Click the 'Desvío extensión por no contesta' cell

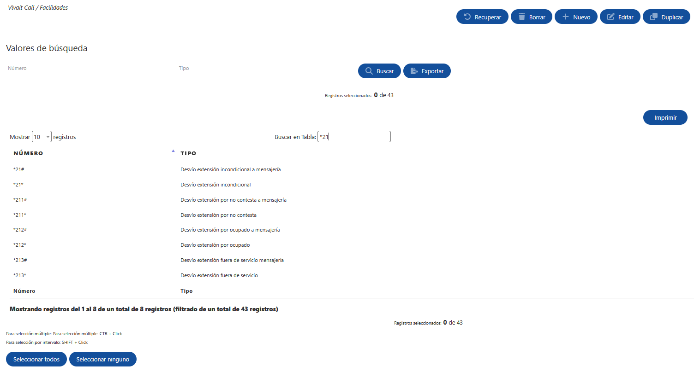tap(218, 215)
